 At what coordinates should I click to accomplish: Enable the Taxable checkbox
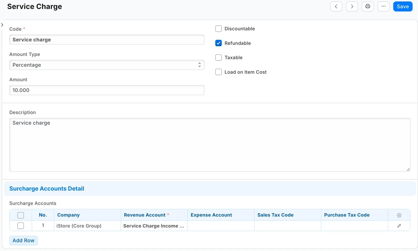point(218,57)
